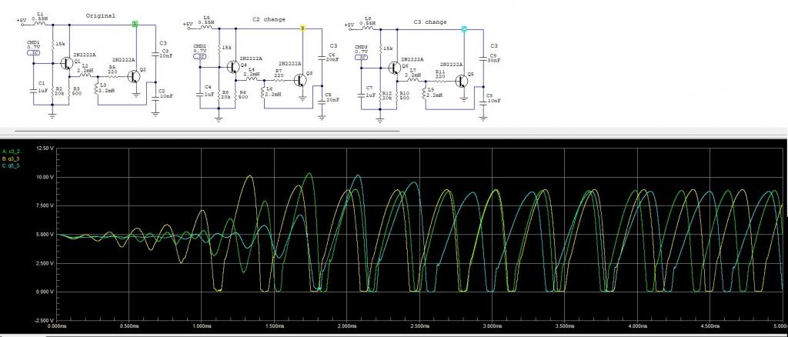Select inductor L1 0.55H symbol
The width and height of the screenshot is (788, 337).
(x=41, y=24)
